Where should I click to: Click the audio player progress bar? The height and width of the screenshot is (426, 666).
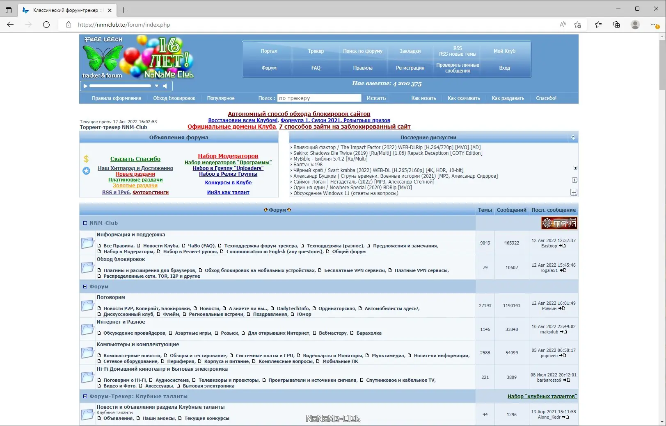coord(120,86)
